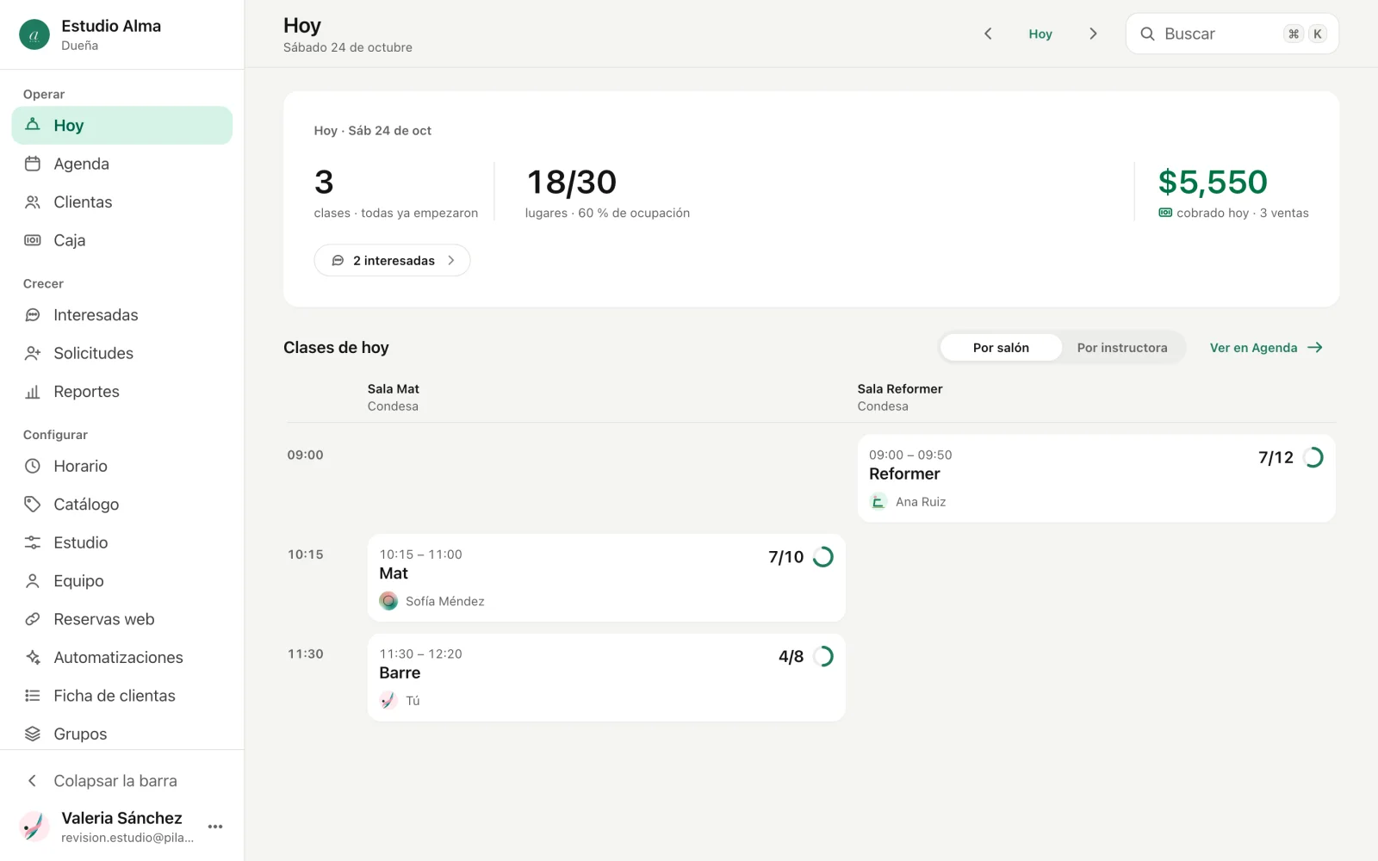
Task: Click Estudio Alma logo avatar
Action: (x=34, y=34)
